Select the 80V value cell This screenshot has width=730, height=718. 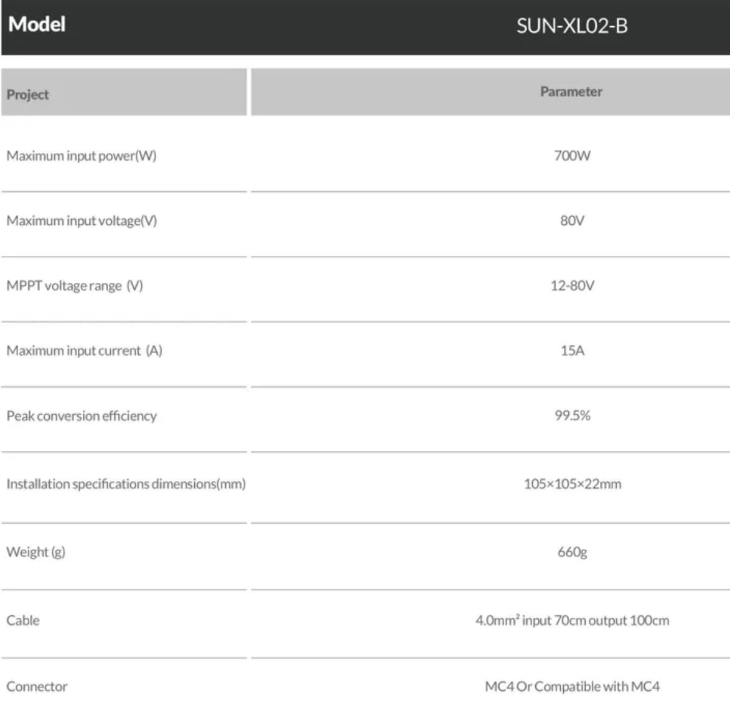[572, 220]
